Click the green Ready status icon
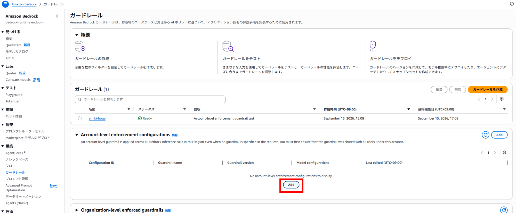 click(140, 118)
